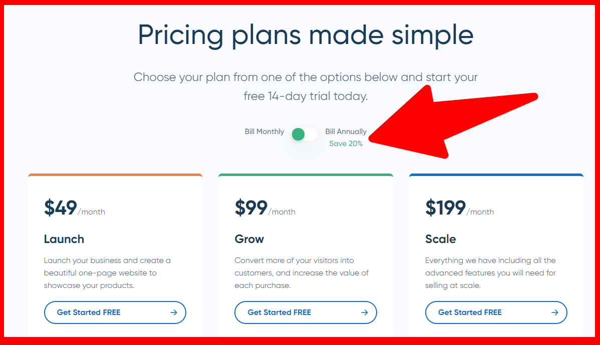This screenshot has width=600, height=345.
Task: Click the Pricing plans made simple headline
Action: coord(306,35)
